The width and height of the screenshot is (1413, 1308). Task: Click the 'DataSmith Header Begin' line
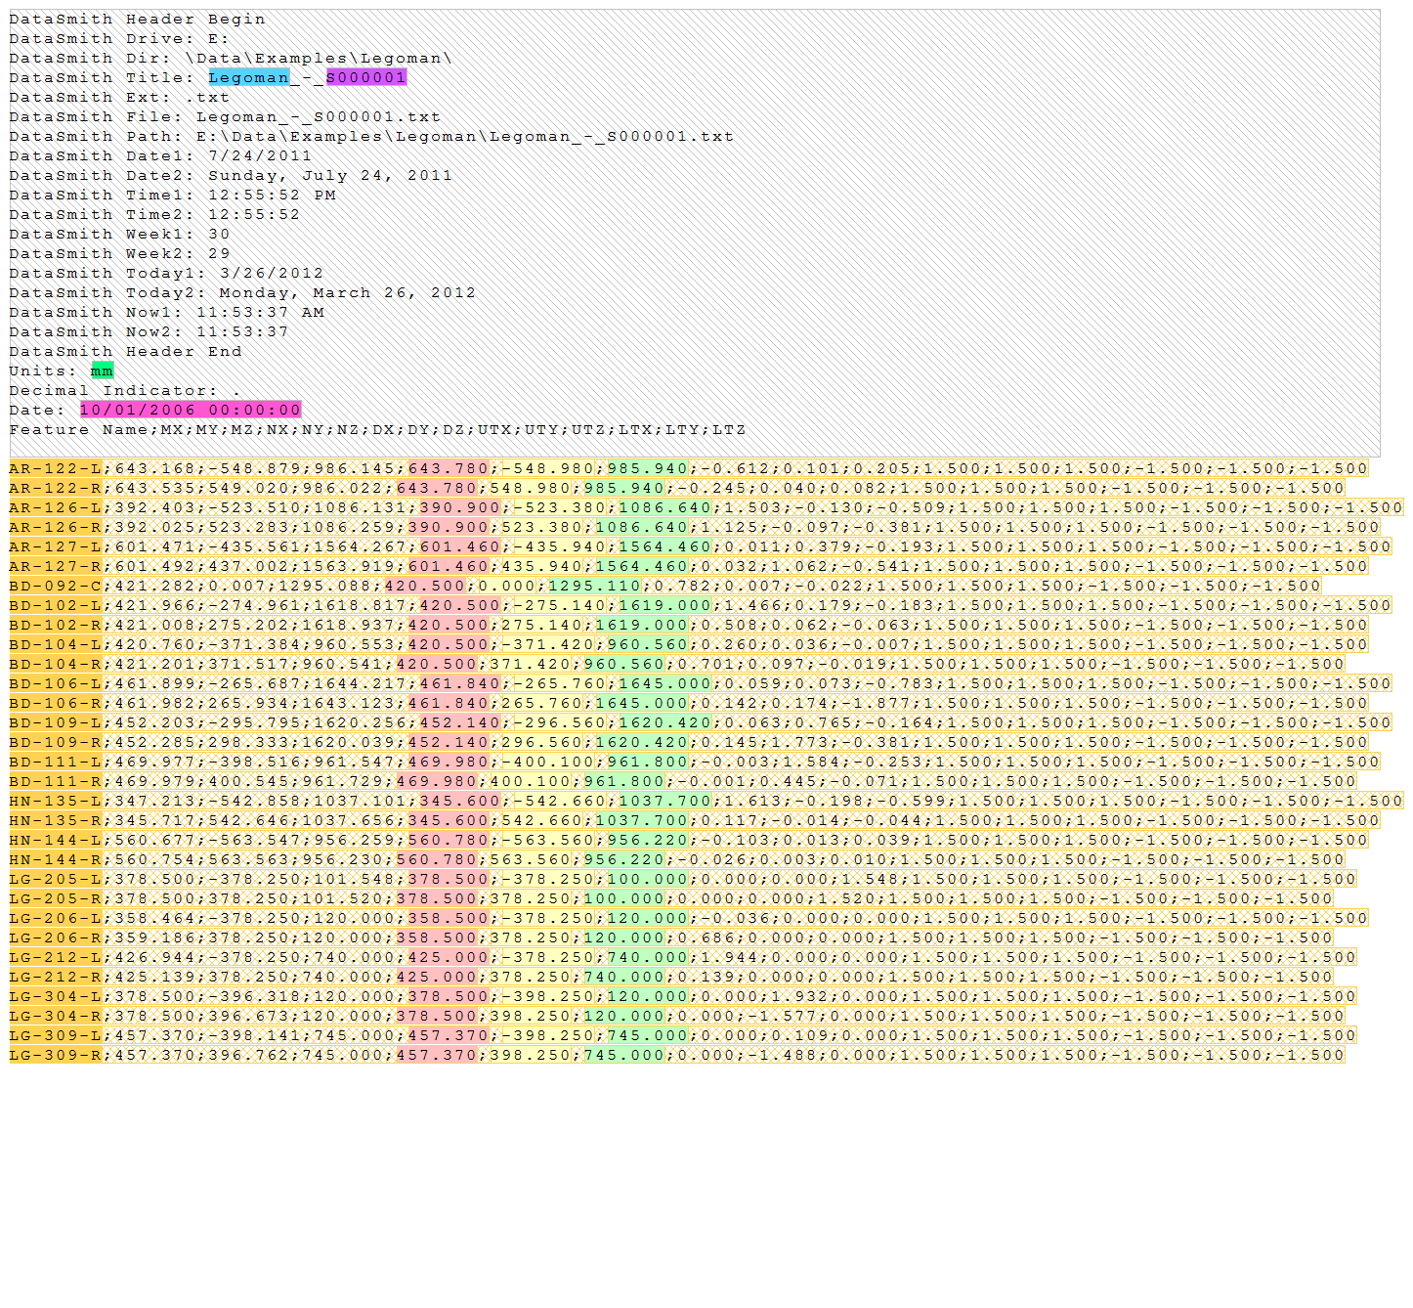(137, 19)
